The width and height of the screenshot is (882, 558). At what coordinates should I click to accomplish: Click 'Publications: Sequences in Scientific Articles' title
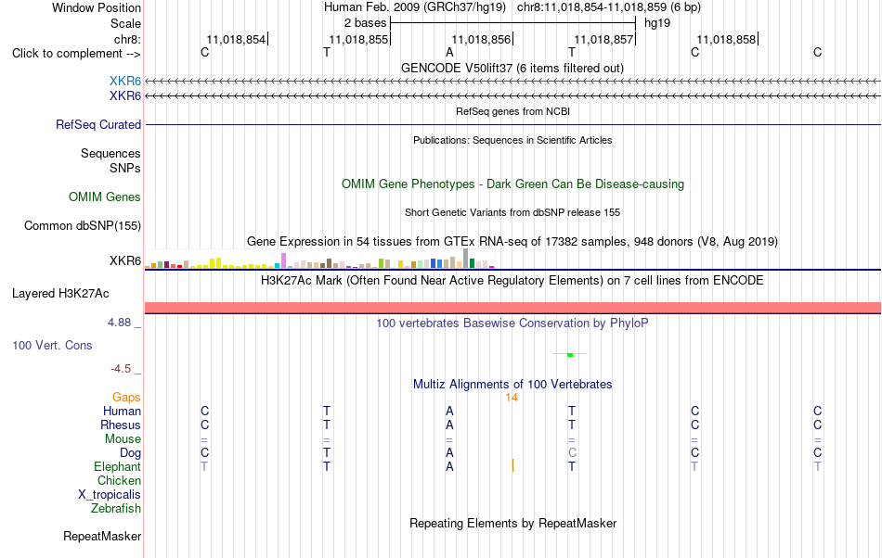(512, 140)
